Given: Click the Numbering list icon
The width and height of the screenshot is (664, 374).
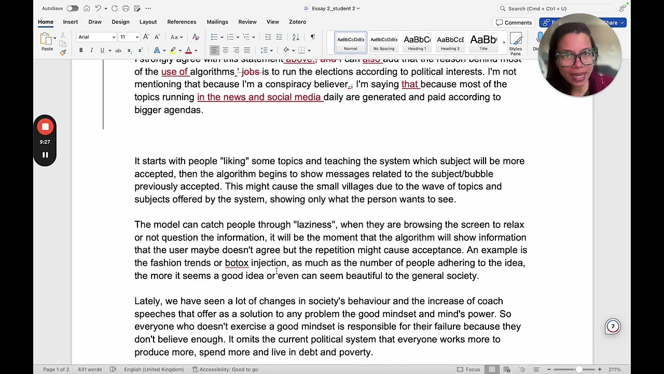Looking at the screenshot, I should coord(230,37).
